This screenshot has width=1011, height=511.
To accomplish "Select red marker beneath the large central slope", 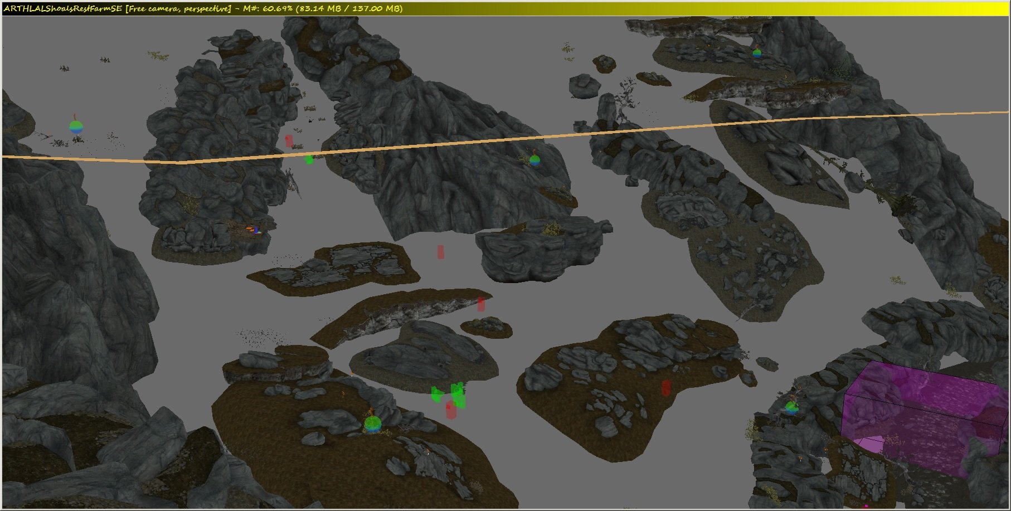I will (441, 252).
